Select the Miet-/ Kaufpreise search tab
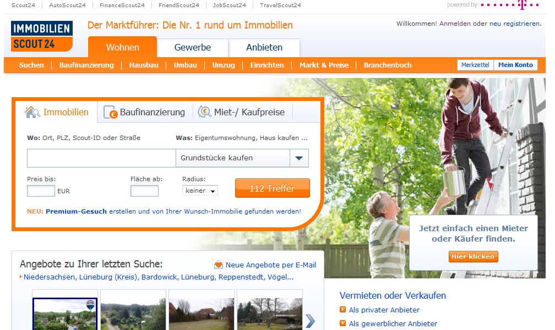Image resolution: width=555 pixels, height=330 pixels. coord(242,112)
